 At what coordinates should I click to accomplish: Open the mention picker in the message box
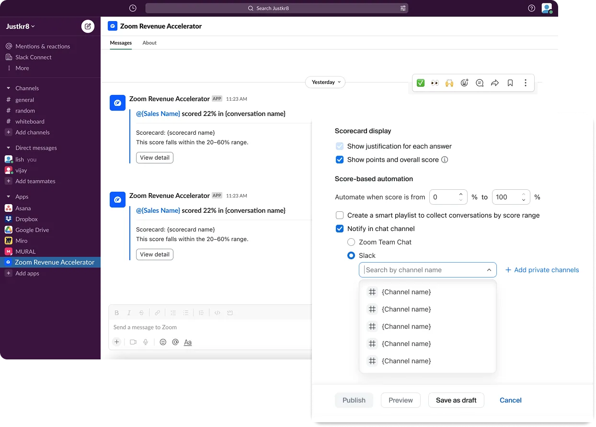[175, 342]
